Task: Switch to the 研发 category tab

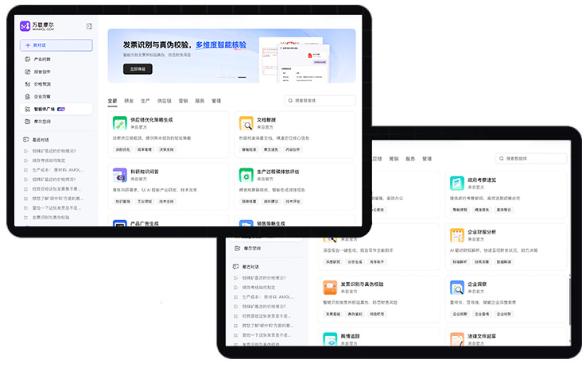Action: 129,101
